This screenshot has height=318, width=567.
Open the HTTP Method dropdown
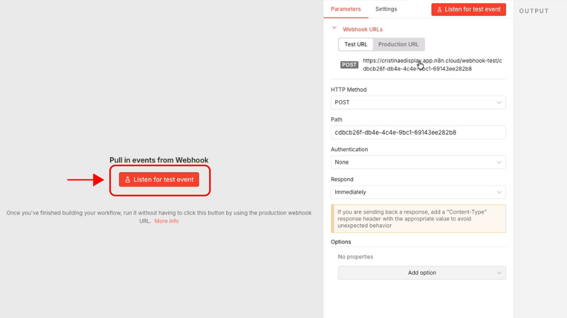[x=418, y=103]
